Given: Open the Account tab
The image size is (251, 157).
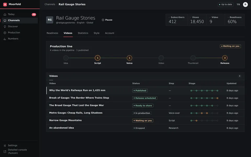Looking at the screenshot, I should tap(110, 33).
